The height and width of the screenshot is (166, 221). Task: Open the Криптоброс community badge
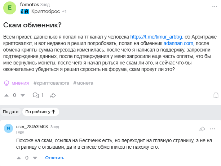point(45,11)
